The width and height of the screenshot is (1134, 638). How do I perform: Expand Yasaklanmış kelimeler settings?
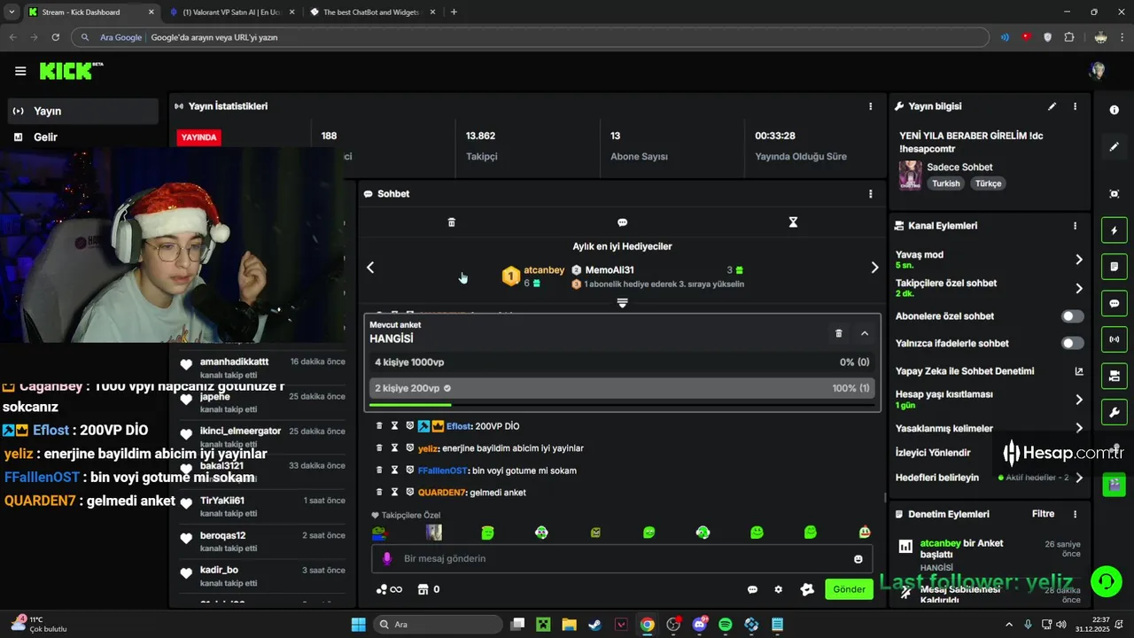pos(1079,428)
